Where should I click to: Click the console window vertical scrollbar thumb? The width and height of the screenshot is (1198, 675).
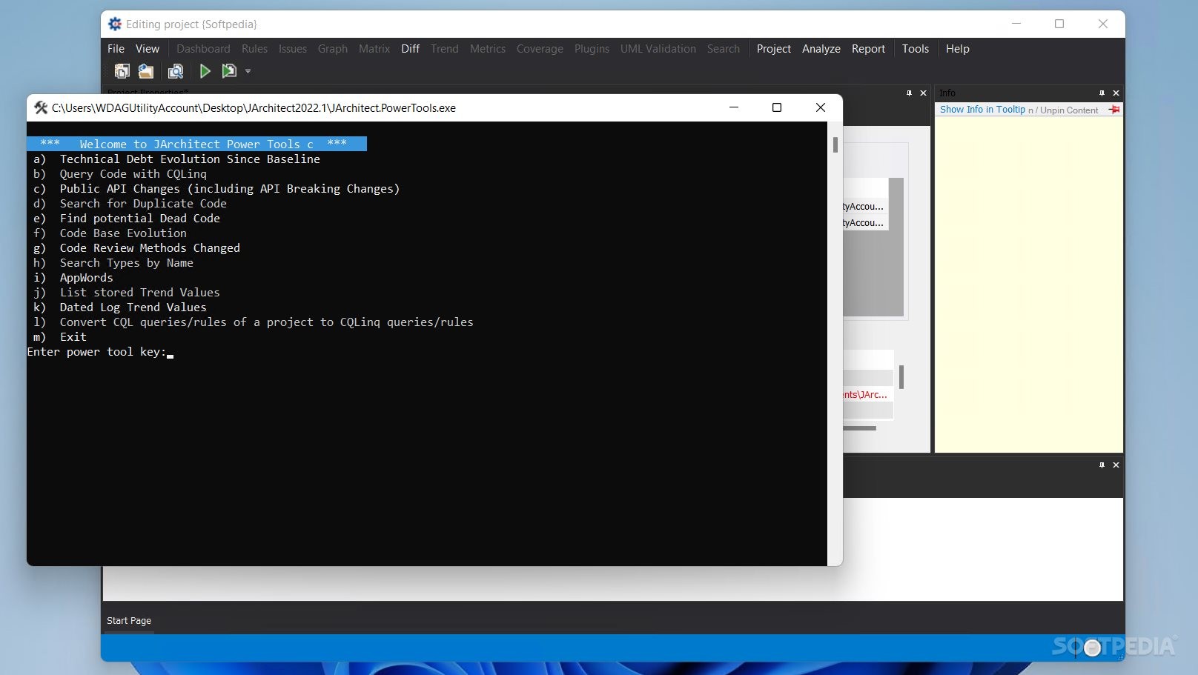click(835, 144)
